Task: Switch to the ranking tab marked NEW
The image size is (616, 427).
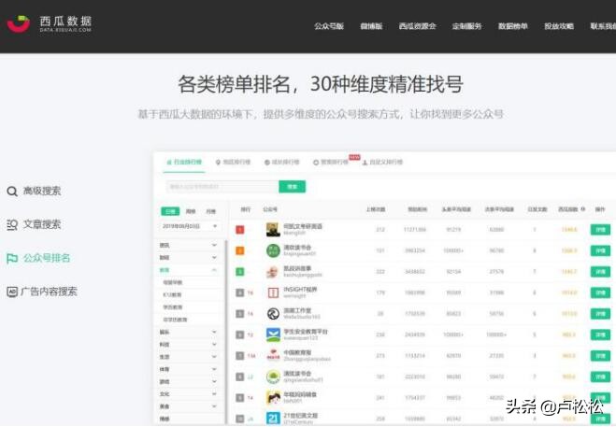Action: click(x=331, y=163)
